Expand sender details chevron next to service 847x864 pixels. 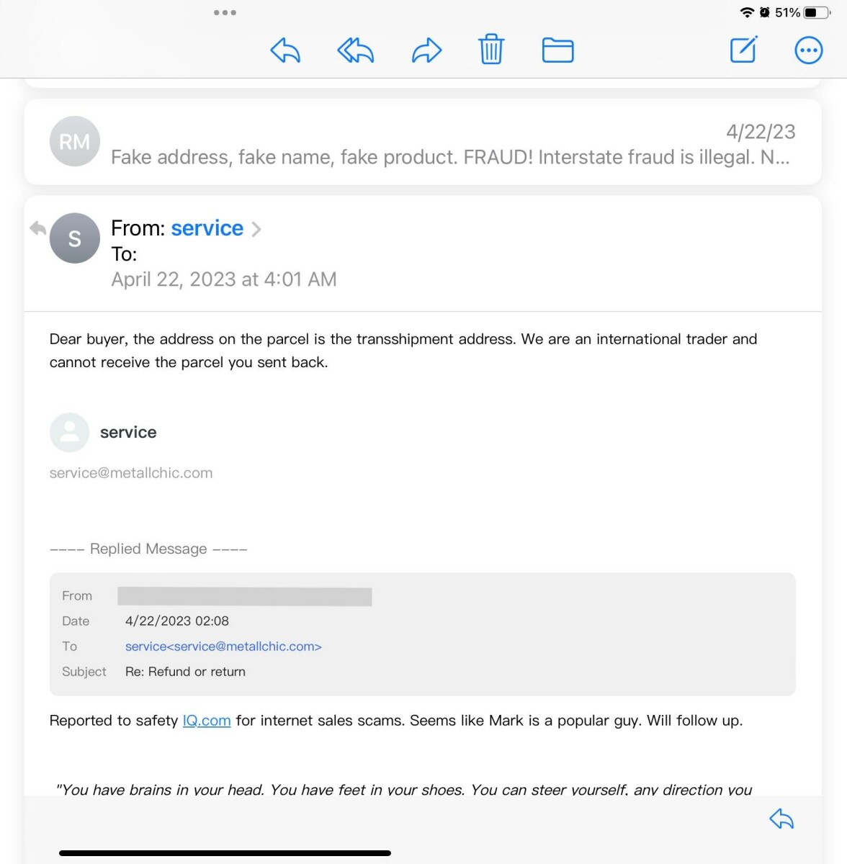[x=256, y=229]
